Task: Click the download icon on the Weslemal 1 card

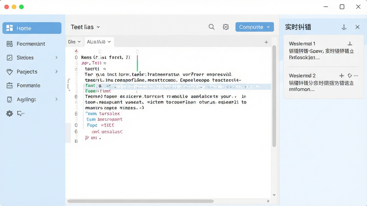Action: click(350, 43)
